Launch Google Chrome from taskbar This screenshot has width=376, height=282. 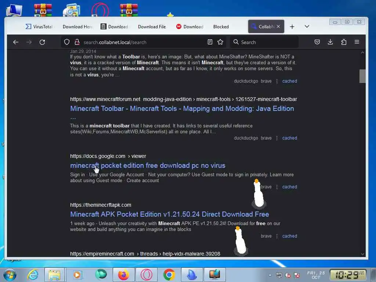click(169, 275)
